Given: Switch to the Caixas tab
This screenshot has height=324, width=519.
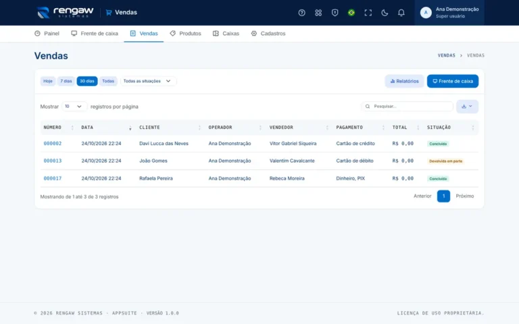Looking at the screenshot, I should click(226, 33).
